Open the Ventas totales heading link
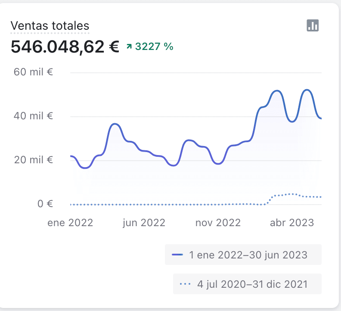Image resolution: width=341 pixels, height=311 pixels. pos(50,26)
